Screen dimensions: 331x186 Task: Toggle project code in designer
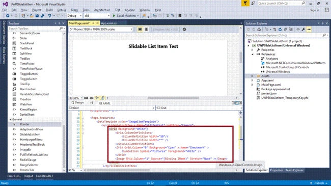click(x=103, y=98)
